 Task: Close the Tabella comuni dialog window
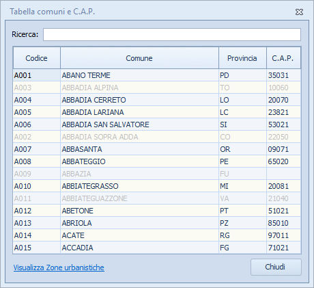[299, 12]
